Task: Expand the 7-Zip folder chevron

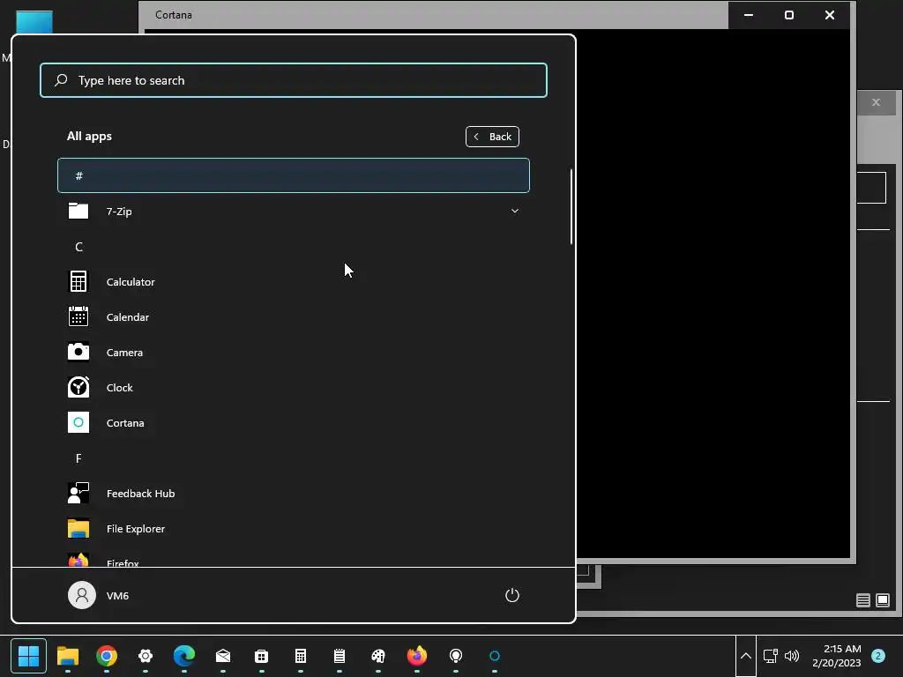Action: point(515,211)
